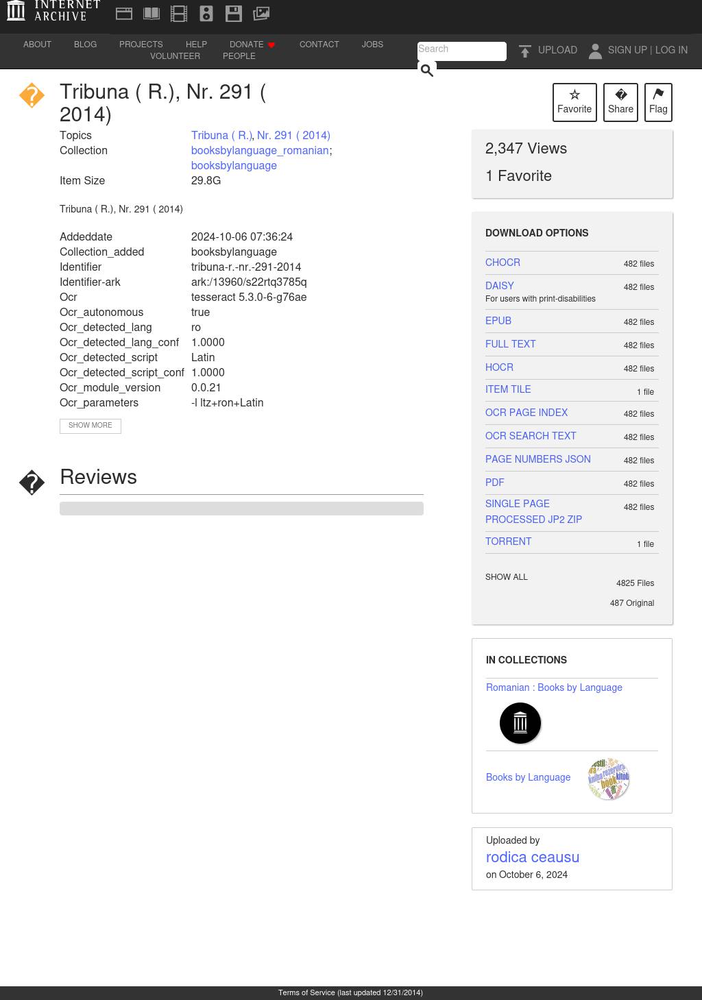The width and height of the screenshot is (702, 1000).
Task: Open the Texts book icon
Action: [x=152, y=14]
